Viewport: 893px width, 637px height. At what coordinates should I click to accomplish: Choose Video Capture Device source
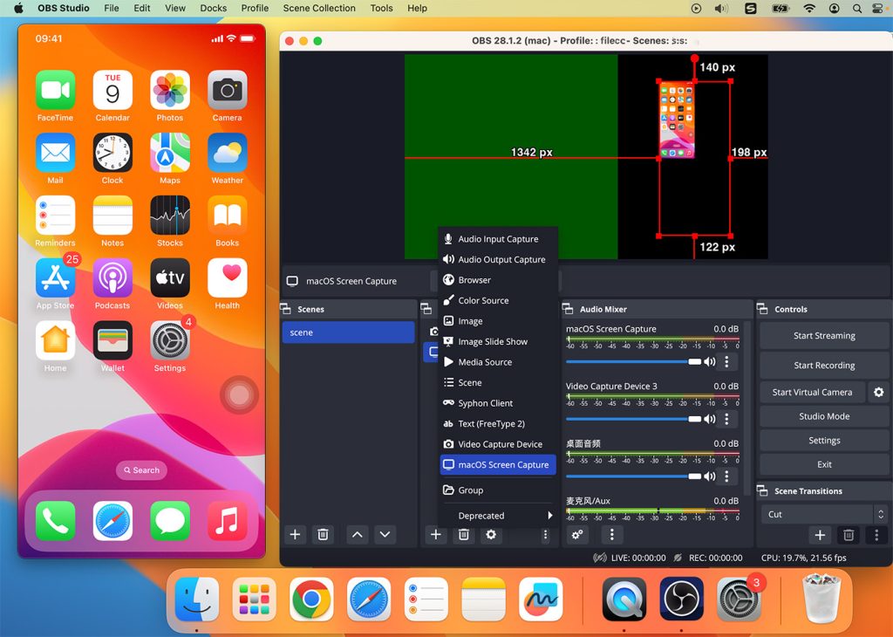[498, 444]
